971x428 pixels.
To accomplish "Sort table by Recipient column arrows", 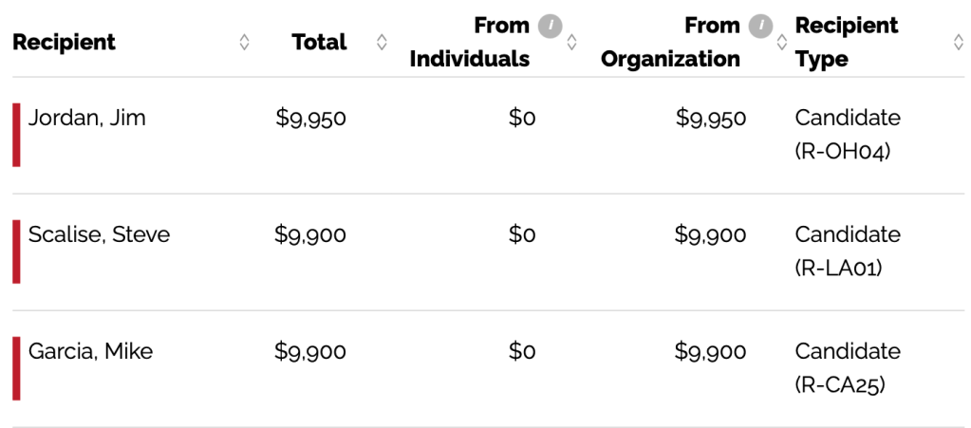I will coord(244,42).
